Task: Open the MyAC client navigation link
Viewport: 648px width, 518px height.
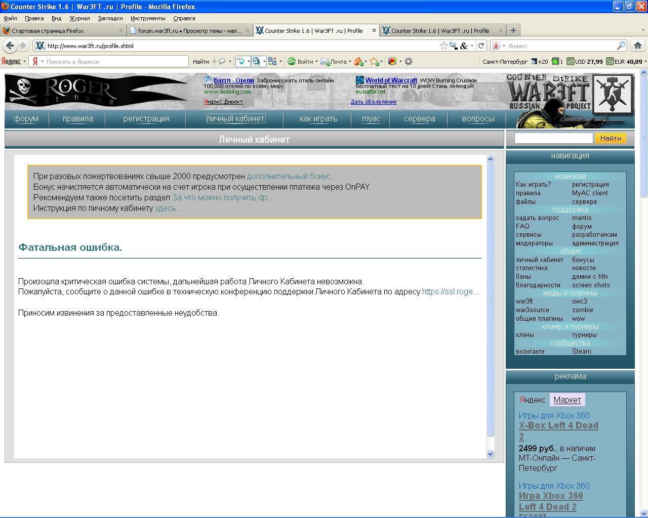Action: point(590,193)
